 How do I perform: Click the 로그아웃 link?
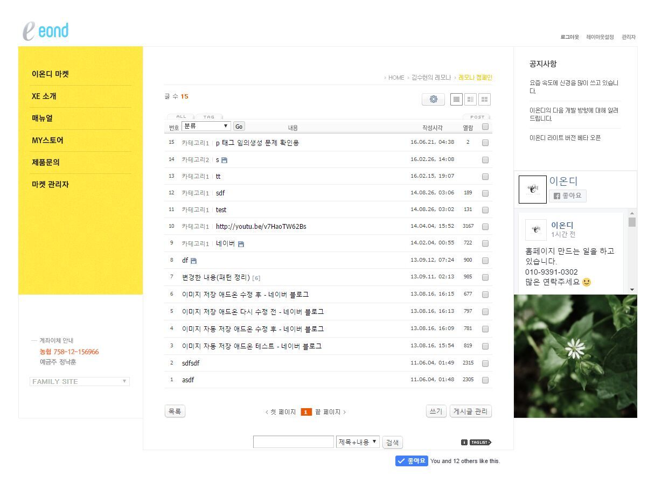569,37
